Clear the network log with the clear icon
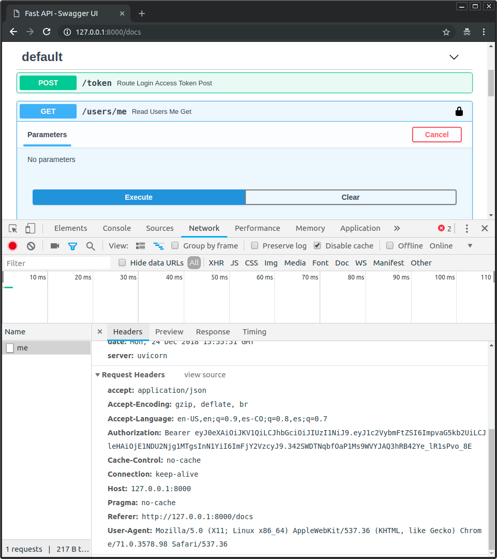The width and height of the screenshot is (497, 559). pyautogui.click(x=31, y=246)
